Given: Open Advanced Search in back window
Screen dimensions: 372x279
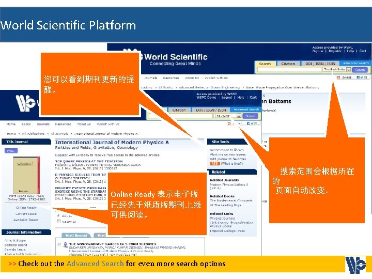Looking at the screenshot, I should tap(355, 64).
